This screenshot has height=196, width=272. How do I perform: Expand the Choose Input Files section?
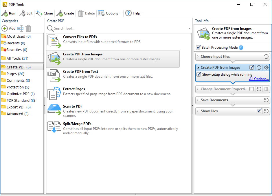click(198, 57)
